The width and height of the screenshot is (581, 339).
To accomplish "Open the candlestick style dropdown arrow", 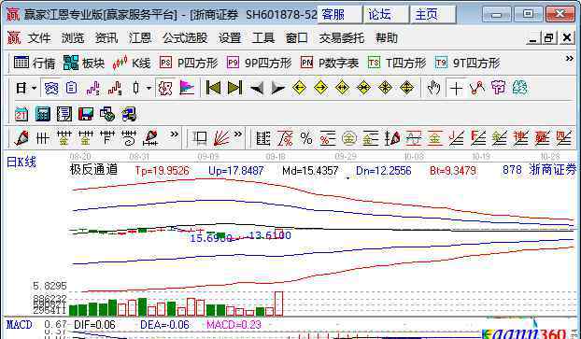I will coord(149,88).
